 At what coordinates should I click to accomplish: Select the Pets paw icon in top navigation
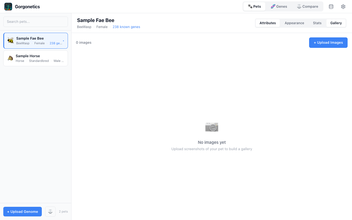tap(250, 6)
